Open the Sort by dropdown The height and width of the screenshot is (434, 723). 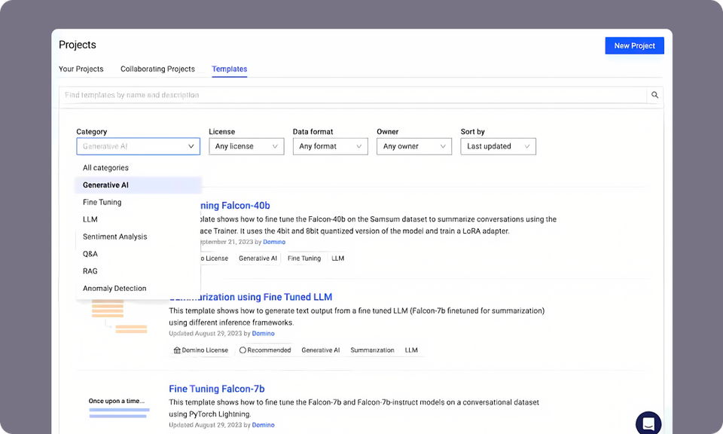[x=498, y=146]
